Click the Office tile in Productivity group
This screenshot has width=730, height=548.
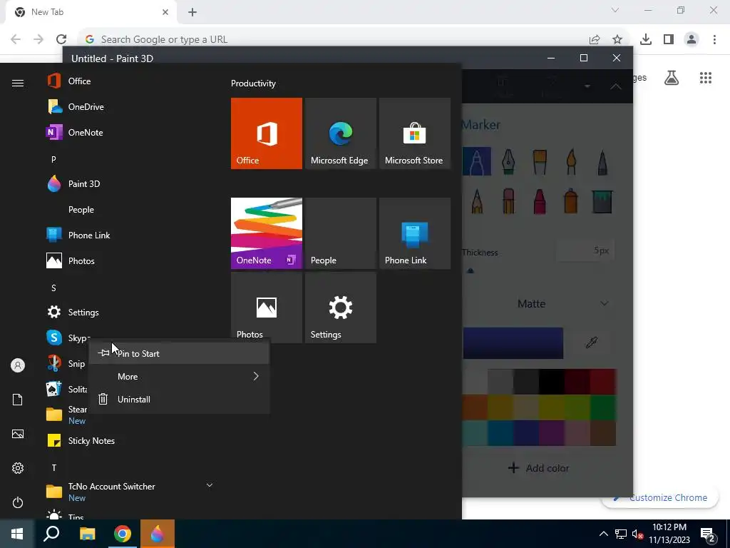click(x=267, y=133)
